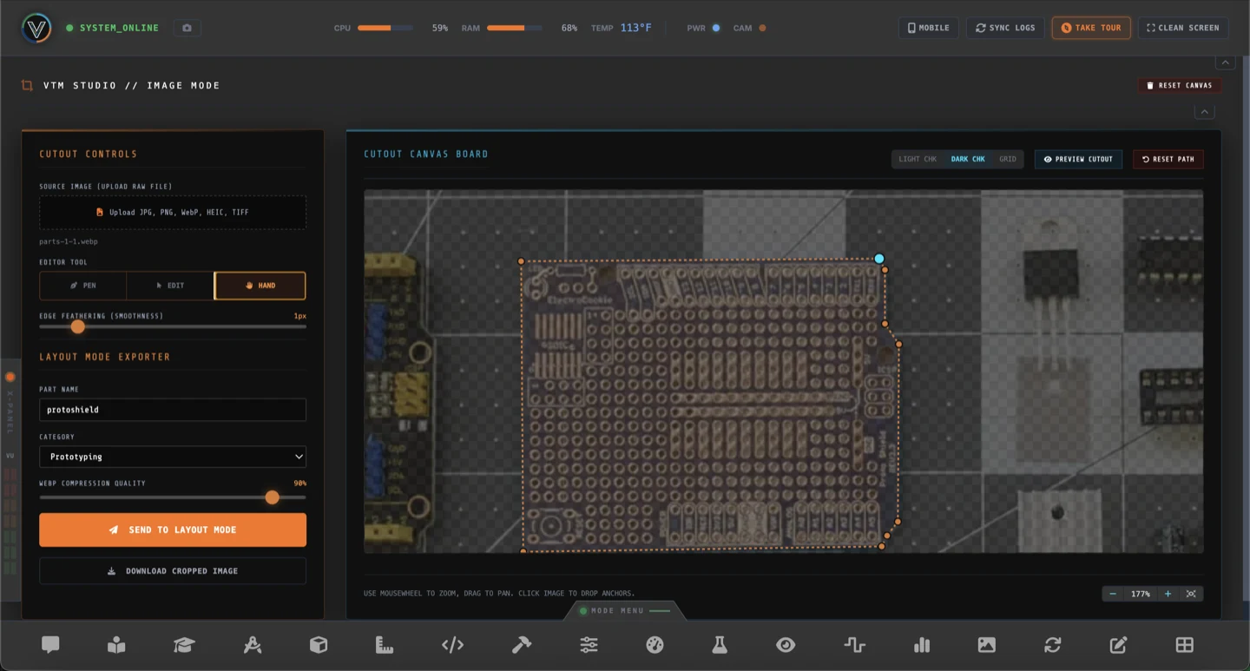Click PREVIEW CUTOUT button
This screenshot has width=1250, height=671.
click(x=1078, y=159)
